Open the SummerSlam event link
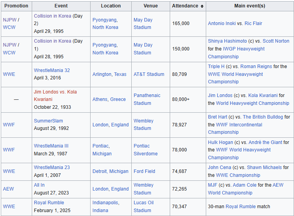The width and height of the screenshot is (294, 216). 48,121
